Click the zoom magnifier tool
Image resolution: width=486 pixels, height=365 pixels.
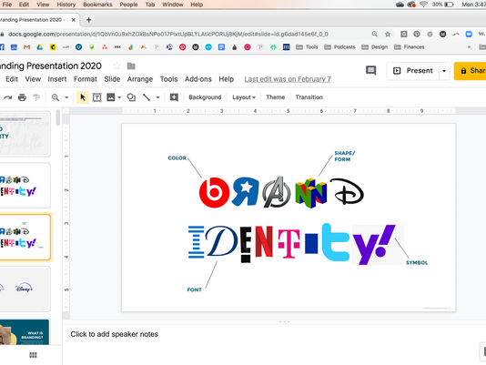[x=56, y=97]
